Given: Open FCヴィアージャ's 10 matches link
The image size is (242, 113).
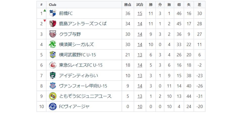Looking at the screenshot, I should click(140, 106).
